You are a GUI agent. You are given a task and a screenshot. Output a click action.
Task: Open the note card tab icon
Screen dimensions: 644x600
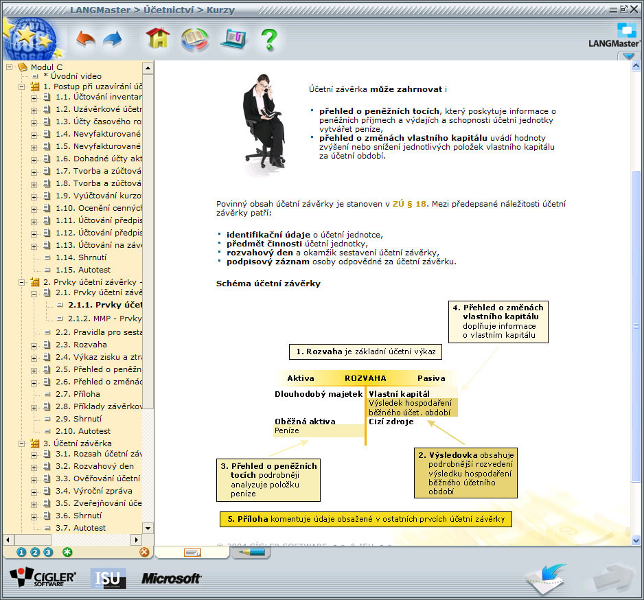(192, 553)
